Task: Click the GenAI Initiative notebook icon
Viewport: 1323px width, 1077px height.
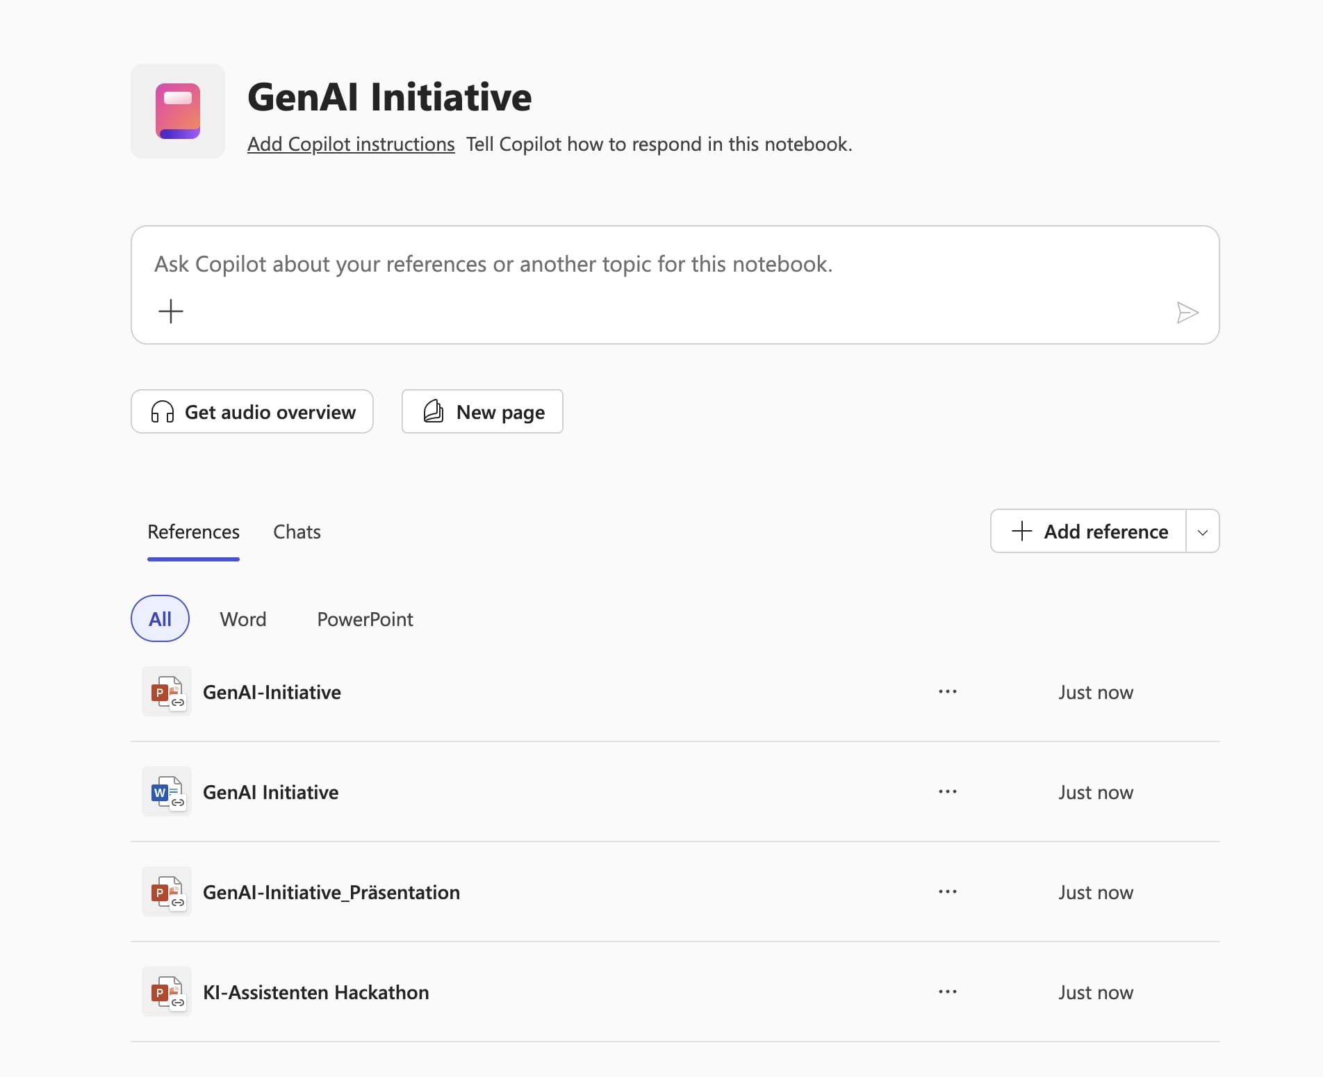Action: tap(178, 111)
